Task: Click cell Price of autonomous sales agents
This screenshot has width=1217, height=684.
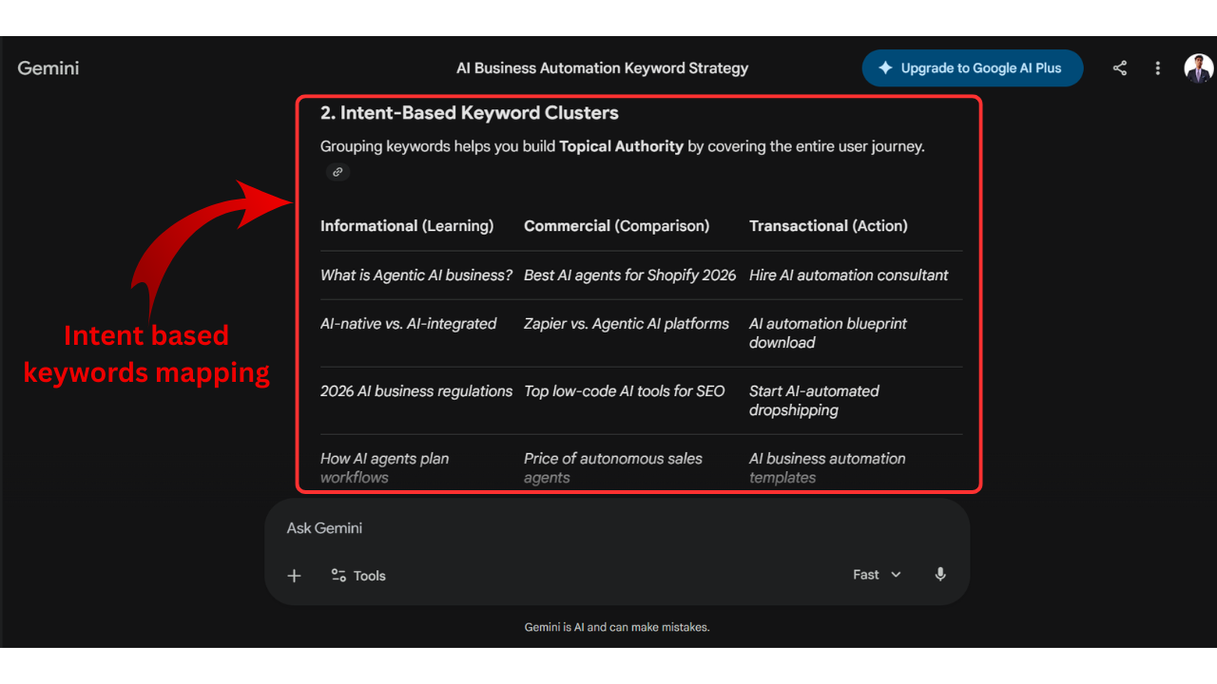Action: point(613,468)
